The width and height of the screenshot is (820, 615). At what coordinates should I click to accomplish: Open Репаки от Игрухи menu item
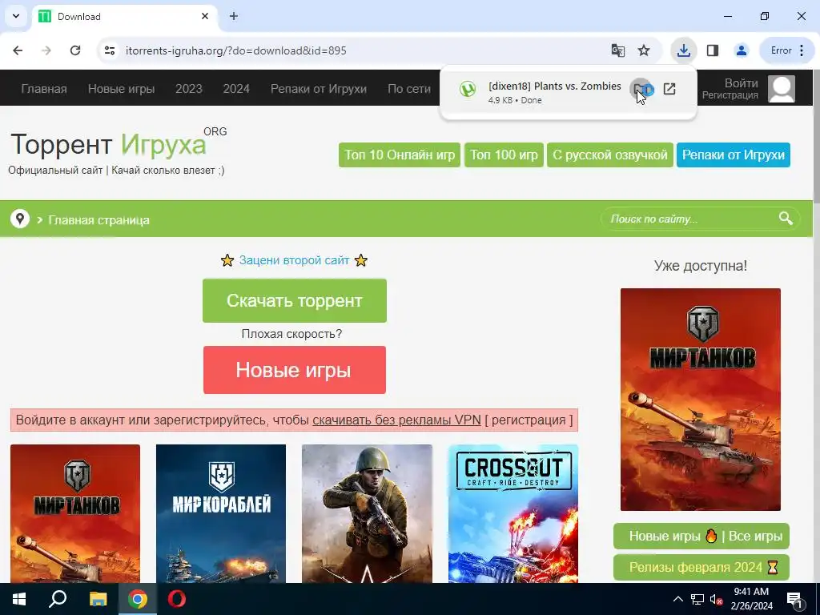point(319,89)
